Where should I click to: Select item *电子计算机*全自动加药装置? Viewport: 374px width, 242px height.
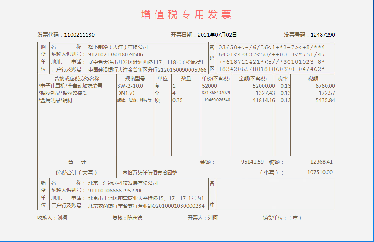(70, 86)
